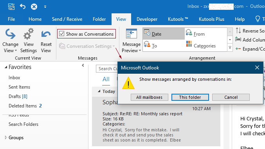Open the Message Preview icon
The height and width of the screenshot is (149, 265).
point(131,34)
